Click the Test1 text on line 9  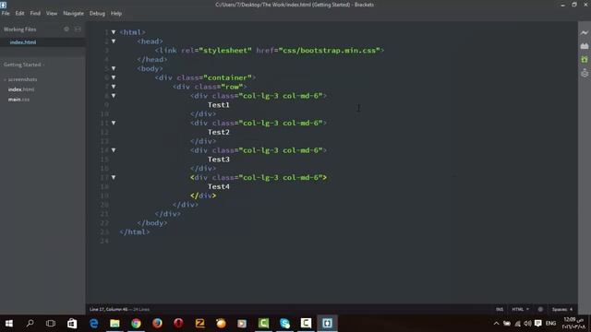219,105
